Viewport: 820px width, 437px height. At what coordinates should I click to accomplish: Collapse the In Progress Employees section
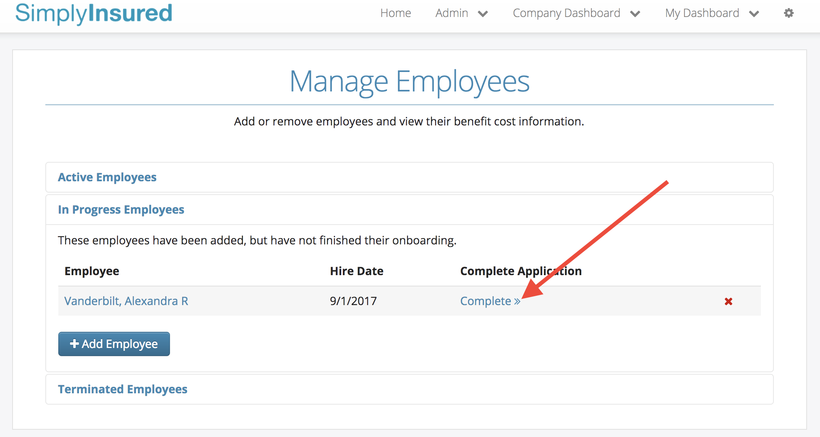121,210
